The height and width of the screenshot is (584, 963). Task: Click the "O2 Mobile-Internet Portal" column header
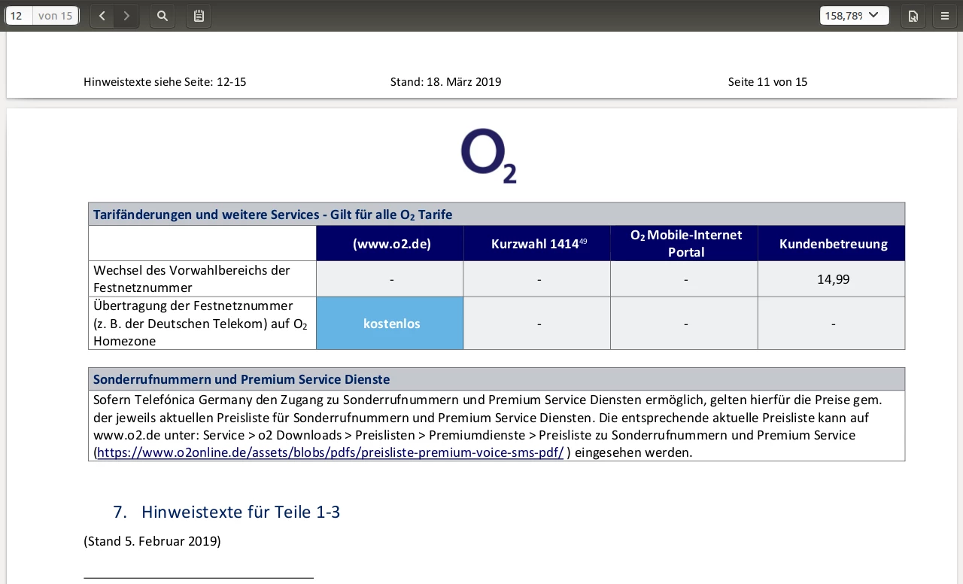click(x=685, y=244)
